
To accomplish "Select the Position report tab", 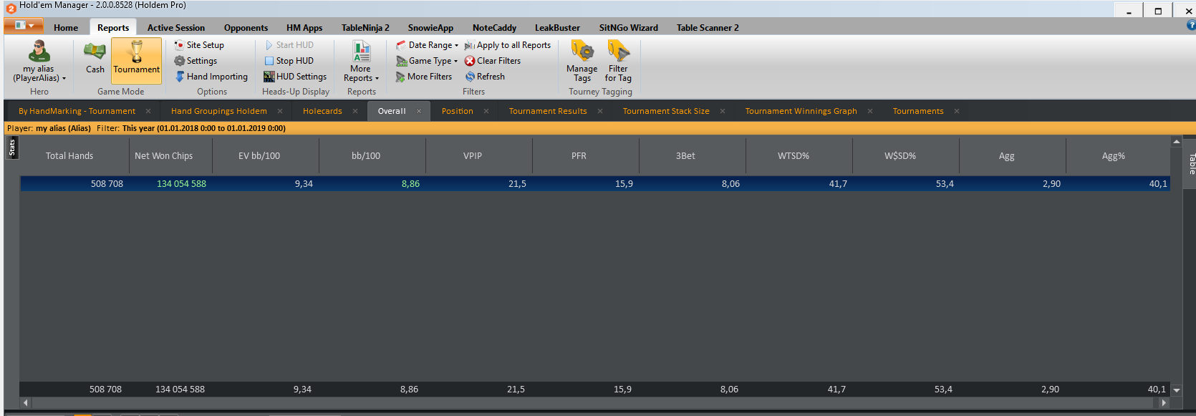I will click(457, 111).
